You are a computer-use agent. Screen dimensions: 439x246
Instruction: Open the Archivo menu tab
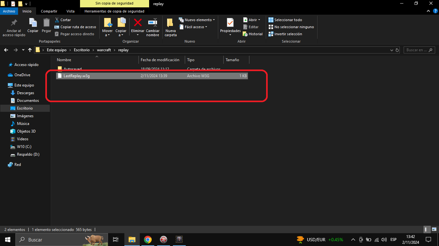click(9, 11)
